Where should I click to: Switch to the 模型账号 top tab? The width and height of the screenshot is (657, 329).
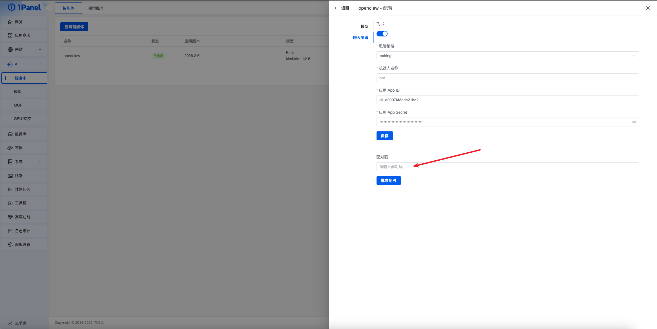(x=96, y=8)
